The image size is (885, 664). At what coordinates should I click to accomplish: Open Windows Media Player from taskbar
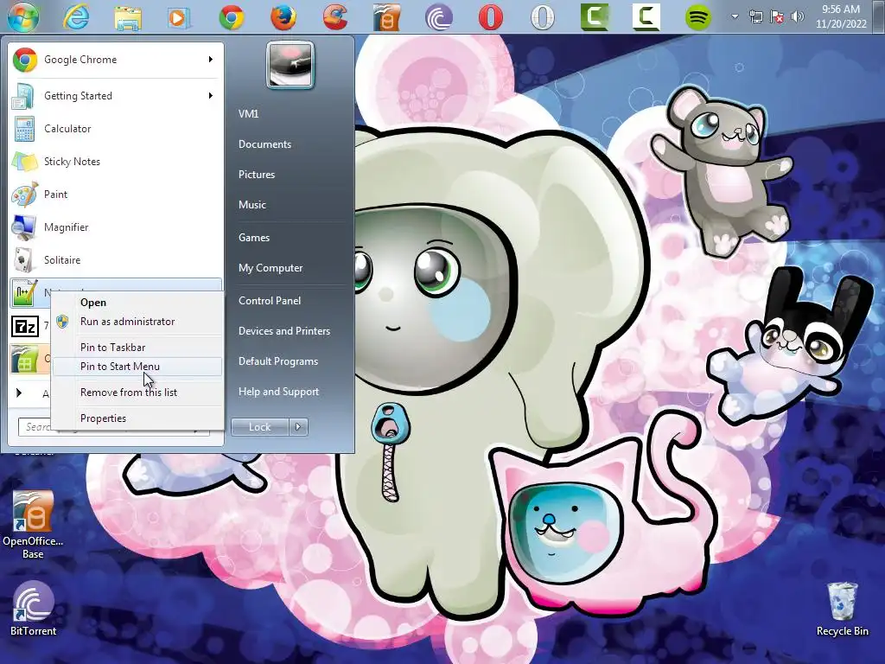pyautogui.click(x=179, y=17)
